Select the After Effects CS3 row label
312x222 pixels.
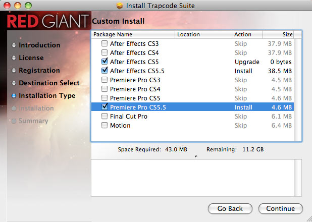(x=134, y=43)
